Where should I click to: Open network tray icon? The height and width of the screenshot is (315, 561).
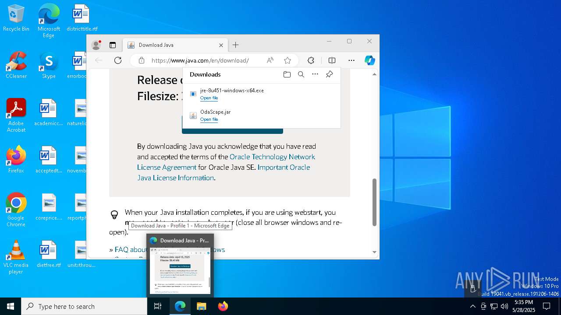click(x=494, y=306)
